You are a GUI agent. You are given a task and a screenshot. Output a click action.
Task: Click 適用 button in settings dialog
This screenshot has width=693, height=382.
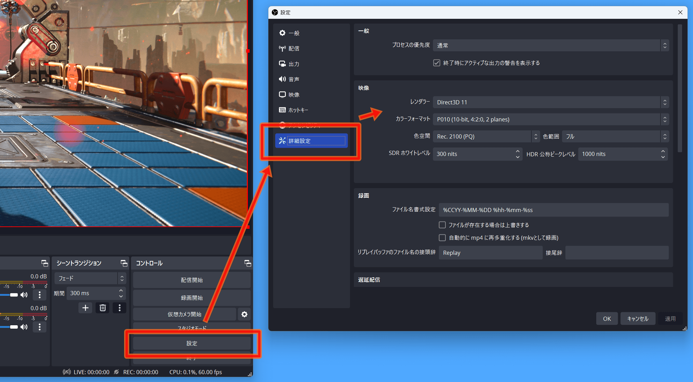pyautogui.click(x=670, y=319)
